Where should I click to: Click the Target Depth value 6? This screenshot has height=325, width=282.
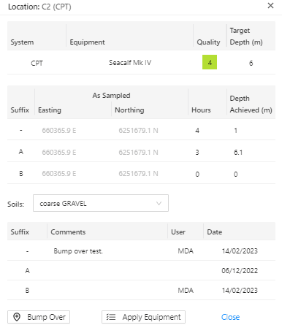[251, 64]
